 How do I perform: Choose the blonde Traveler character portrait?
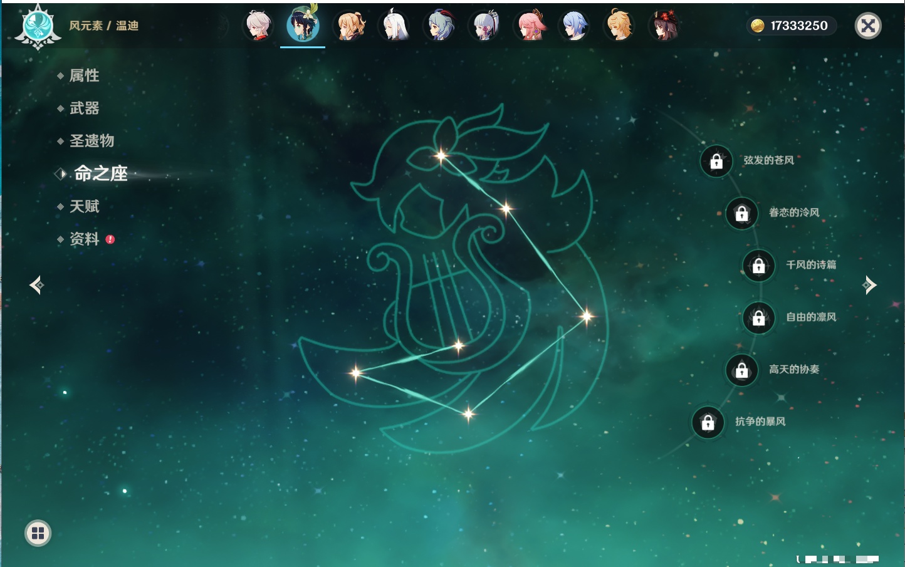click(619, 26)
